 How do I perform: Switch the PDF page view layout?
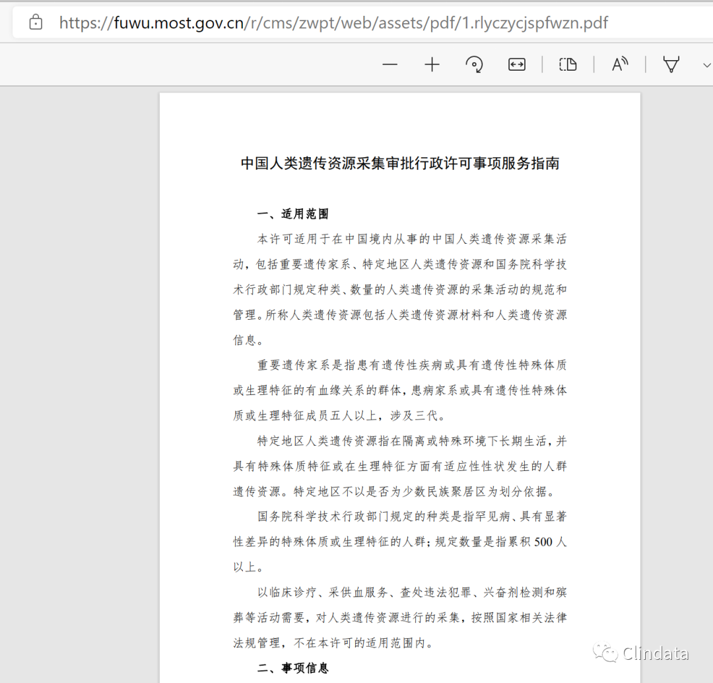point(568,65)
